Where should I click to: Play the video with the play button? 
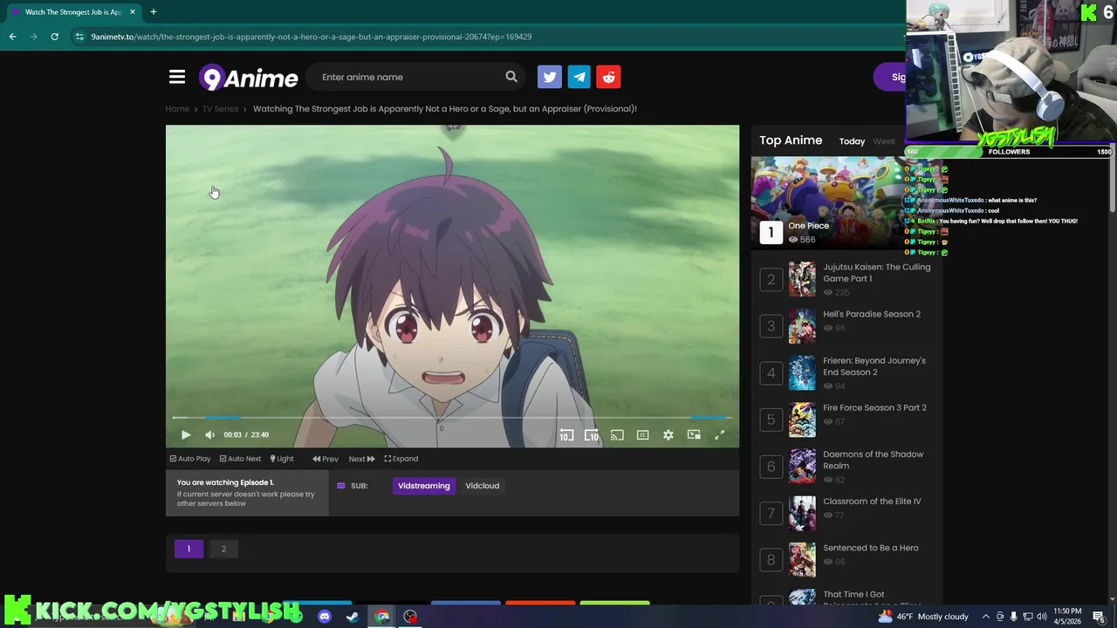(x=186, y=434)
